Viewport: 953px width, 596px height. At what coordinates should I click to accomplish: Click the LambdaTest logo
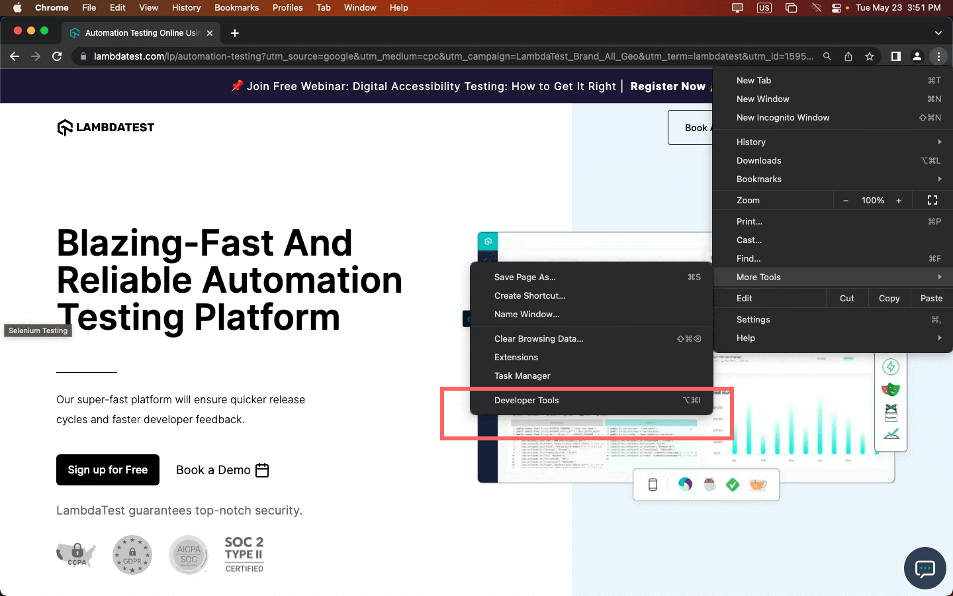point(106,127)
